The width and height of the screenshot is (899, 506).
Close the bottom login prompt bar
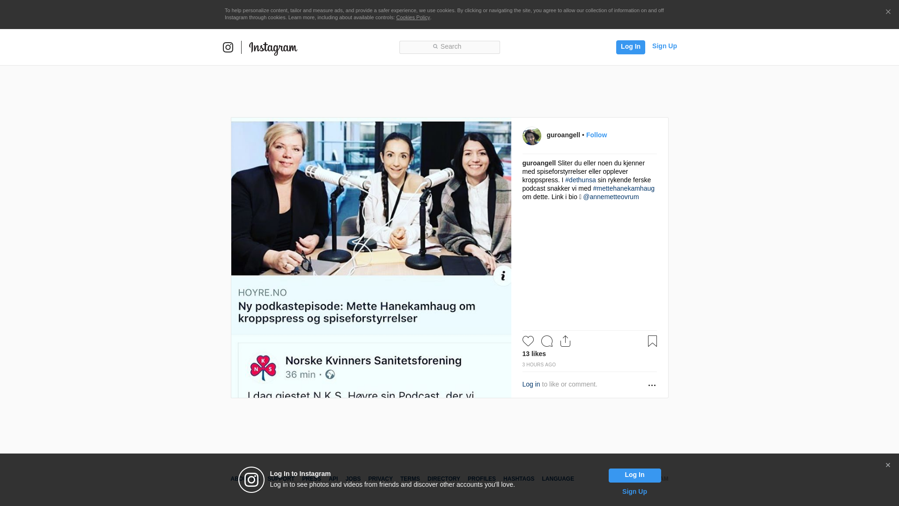[888, 465]
